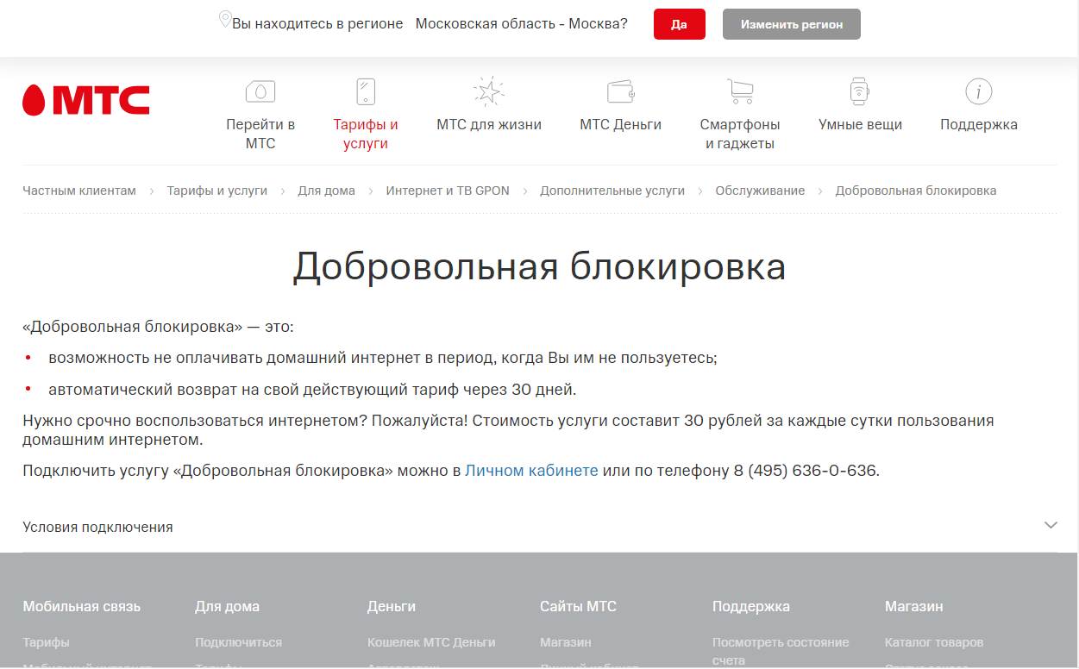Open the Каталог товаров footer link
Screen dimensions: 1079x669
(934, 642)
